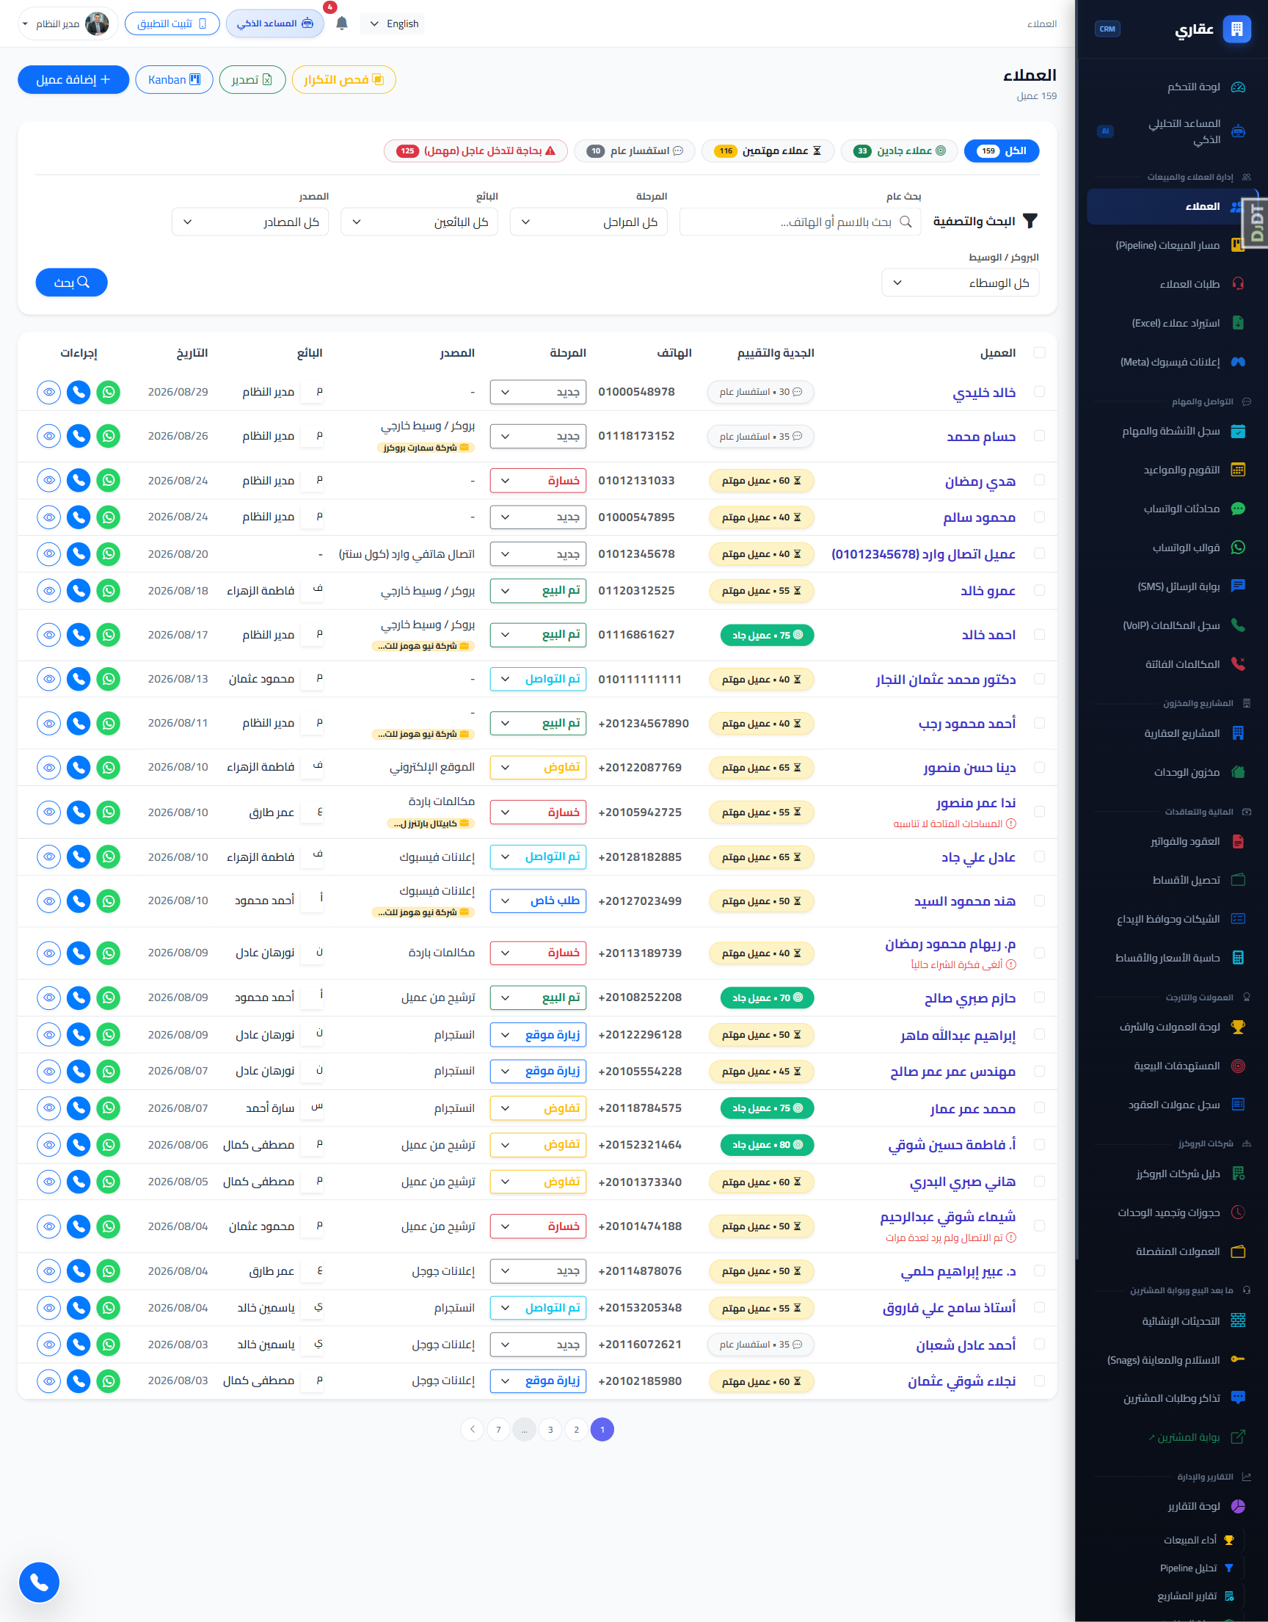Open the كل البائعين seller dropdown

pyautogui.click(x=420, y=222)
